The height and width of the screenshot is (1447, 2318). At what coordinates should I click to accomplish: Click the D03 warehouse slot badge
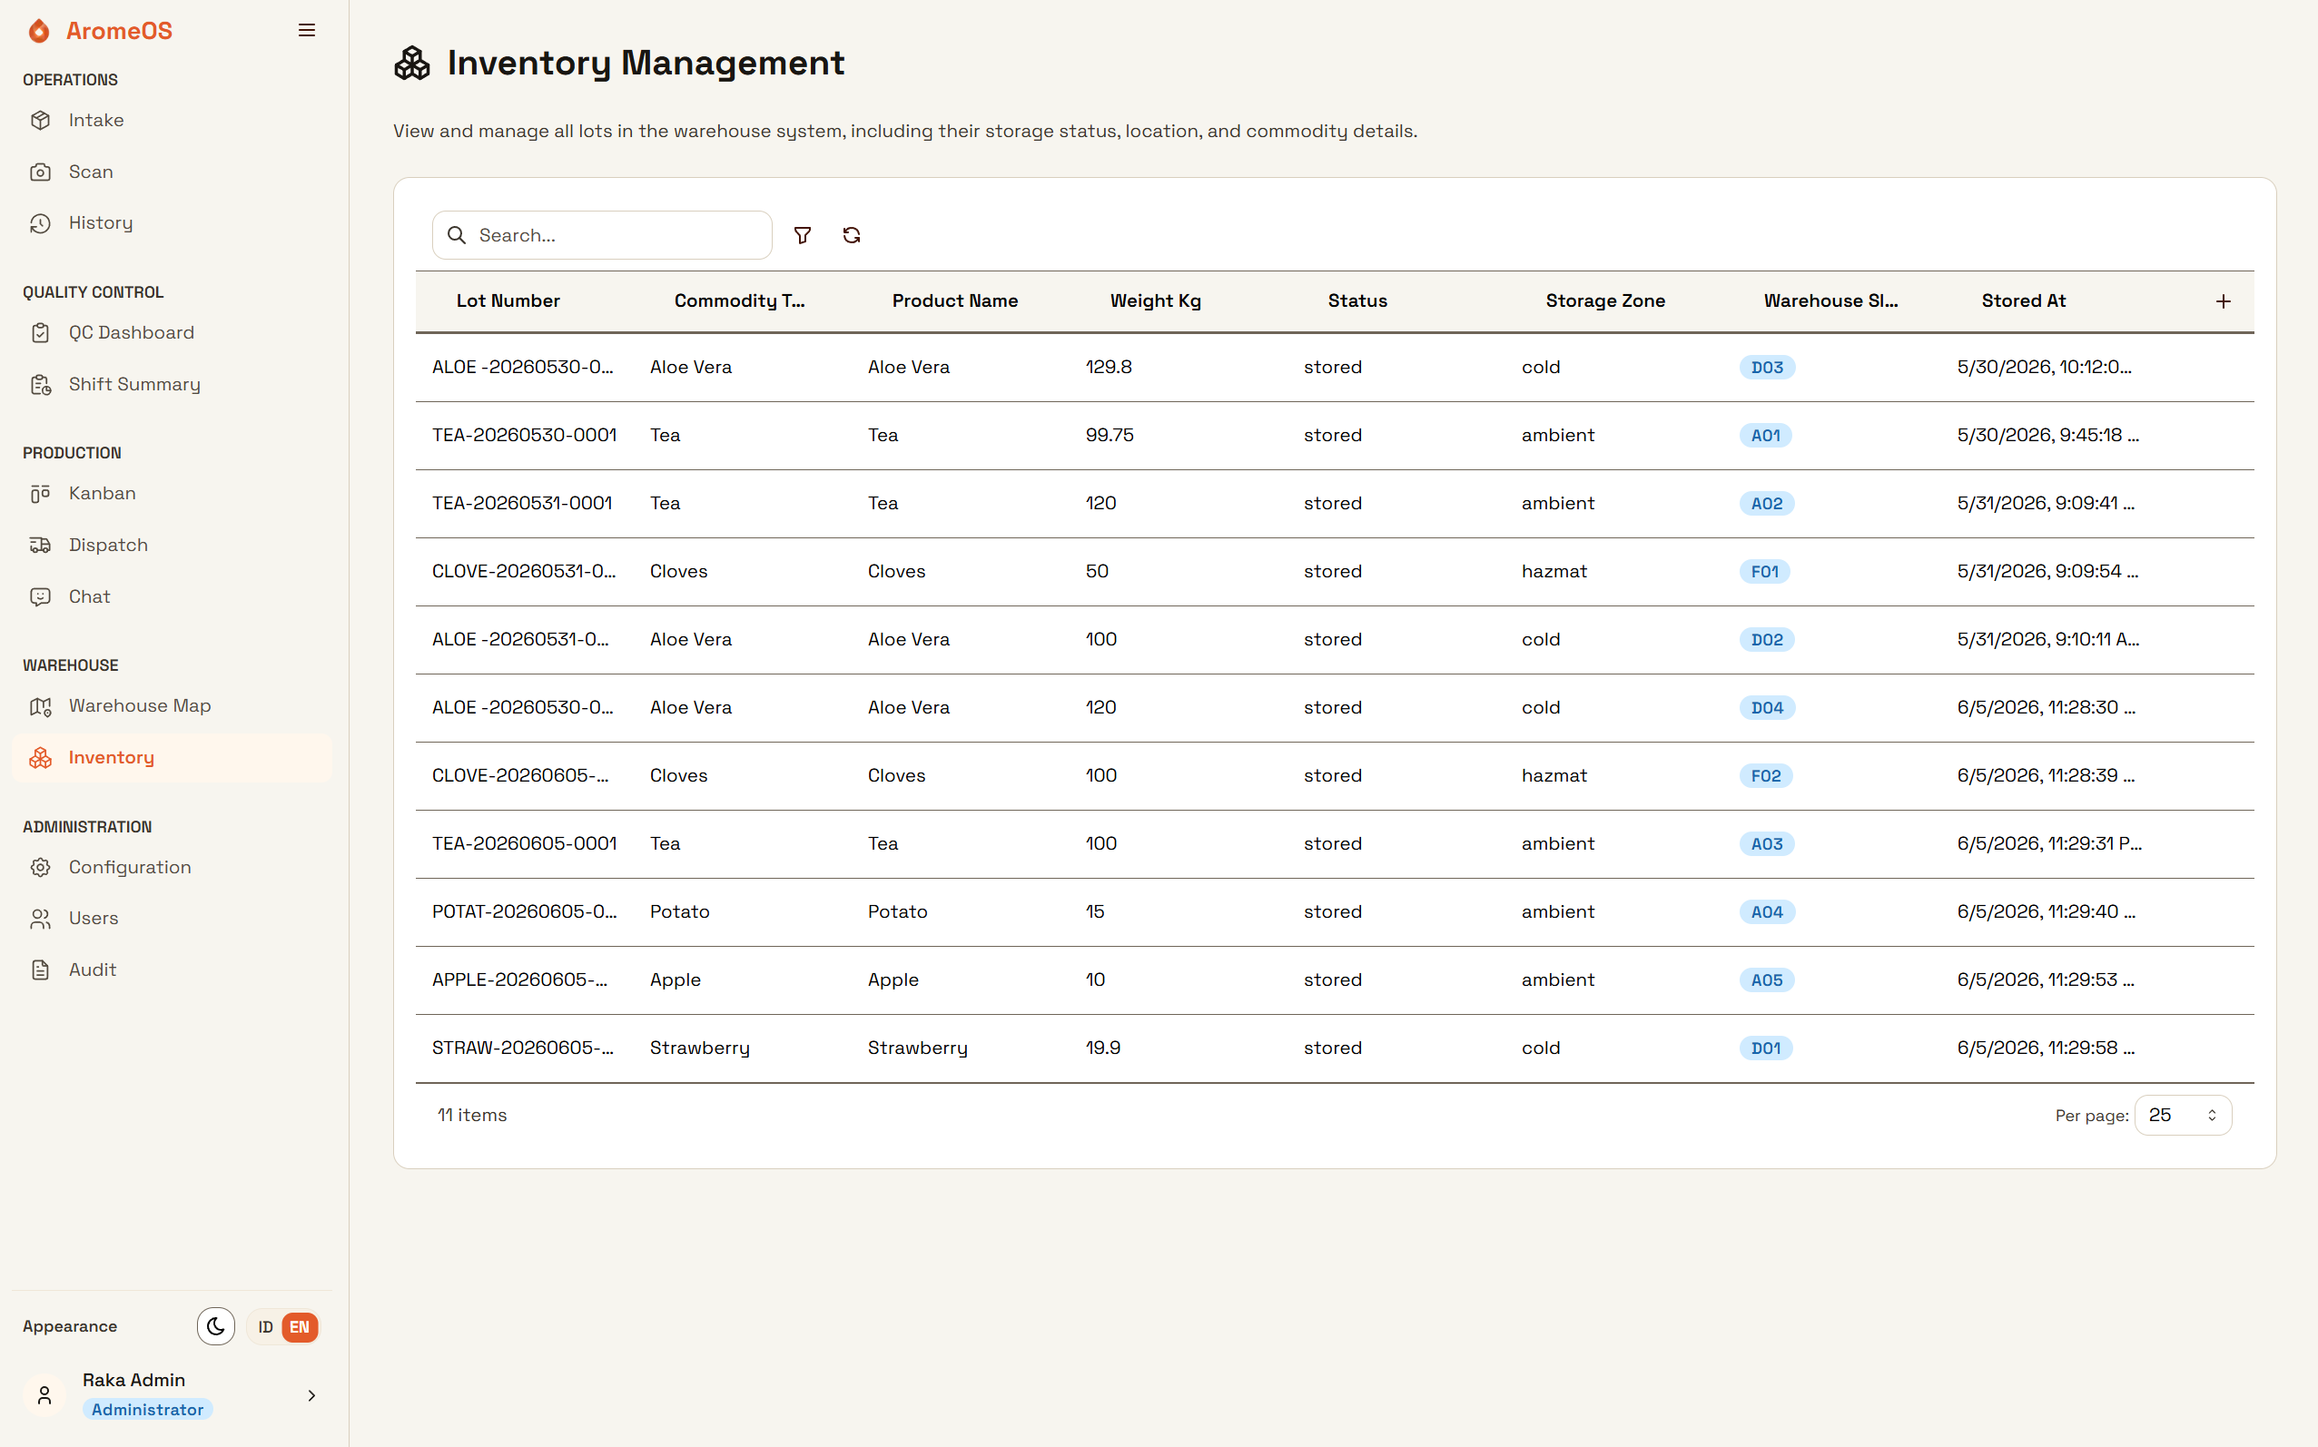1767,368
